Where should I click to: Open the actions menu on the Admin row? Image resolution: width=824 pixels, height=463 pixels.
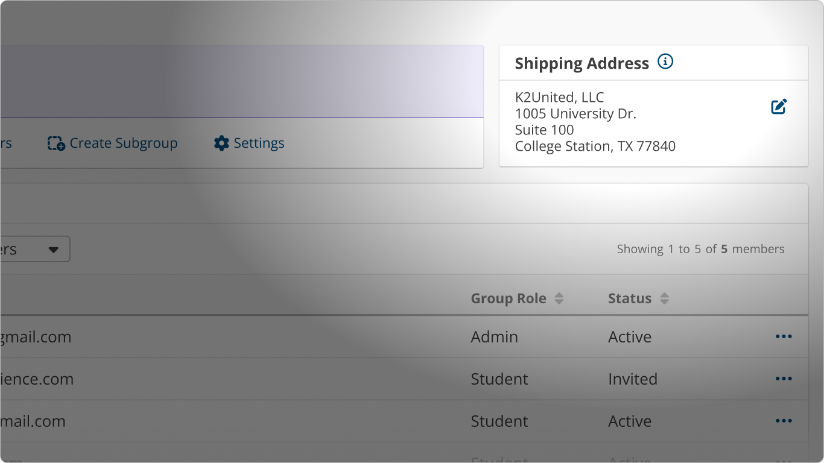783,337
